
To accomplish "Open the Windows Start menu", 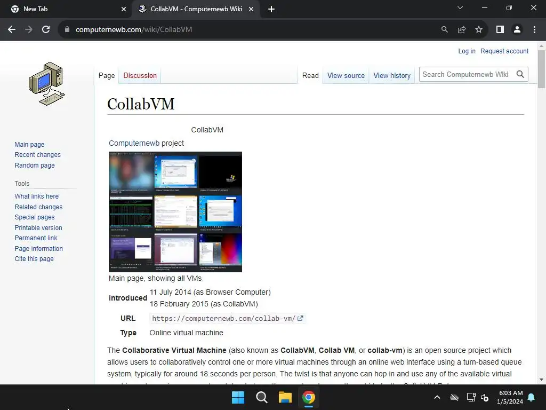I will pyautogui.click(x=238, y=397).
